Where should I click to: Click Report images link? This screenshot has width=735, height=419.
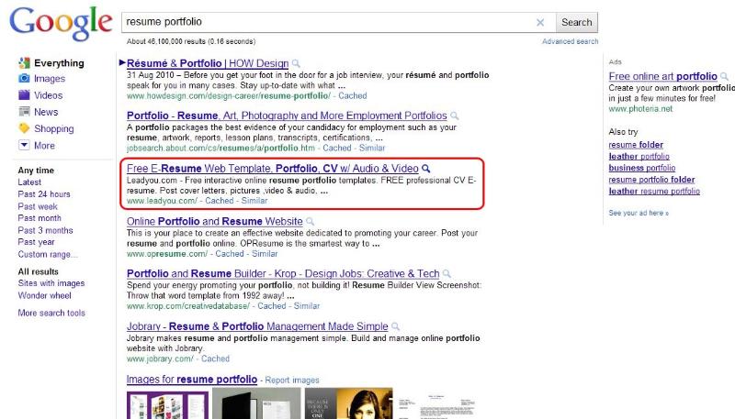292,380
